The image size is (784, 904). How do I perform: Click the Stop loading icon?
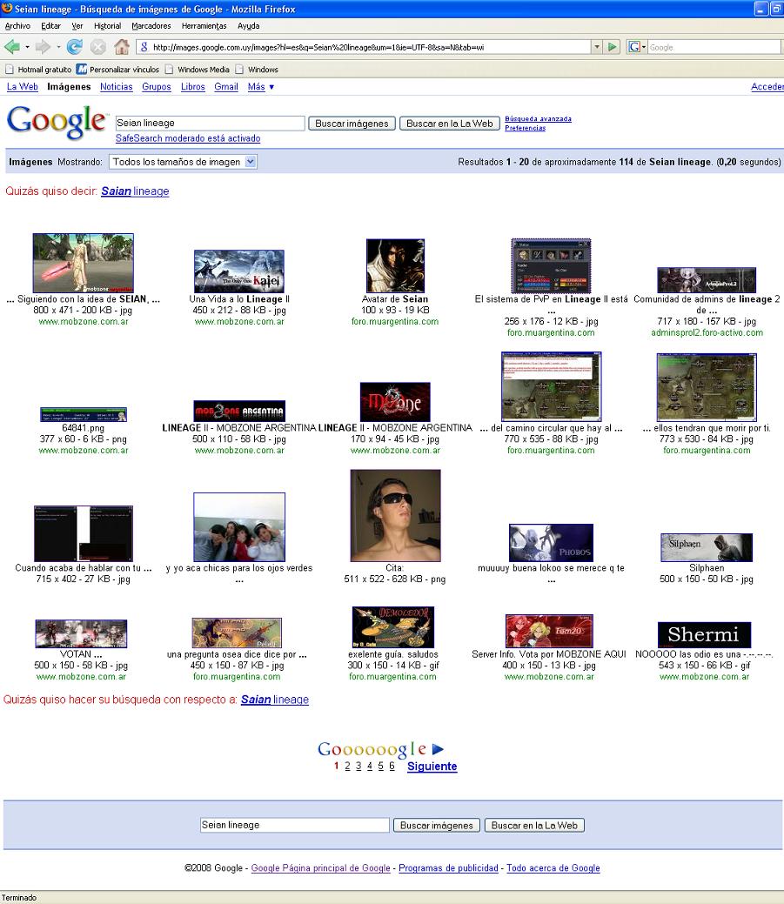pos(98,47)
